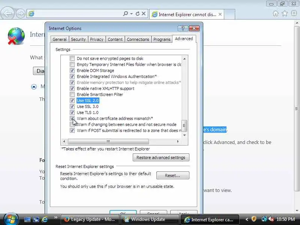Click the settings horizontal scroll thumb
This screenshot has width=300, height=225.
pyautogui.click(x=108, y=142)
